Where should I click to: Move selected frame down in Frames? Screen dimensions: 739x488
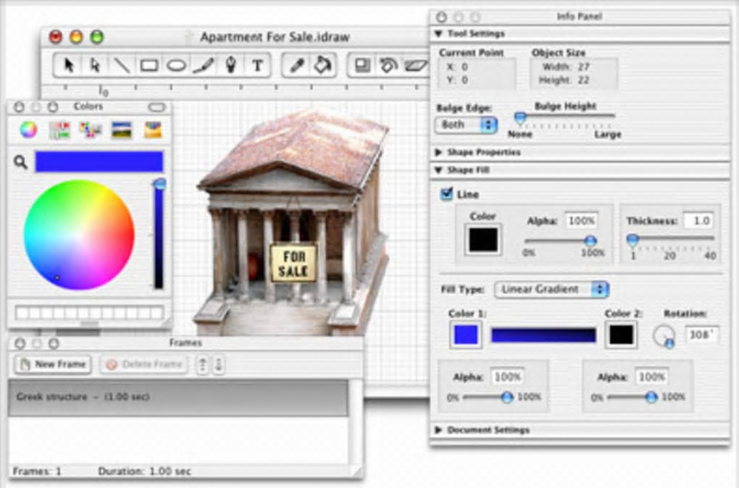click(x=218, y=364)
